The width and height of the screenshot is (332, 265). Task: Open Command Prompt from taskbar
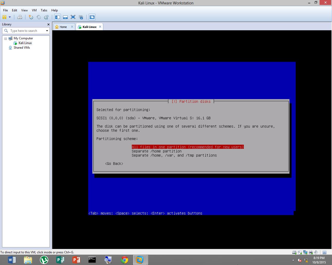coord(92,260)
